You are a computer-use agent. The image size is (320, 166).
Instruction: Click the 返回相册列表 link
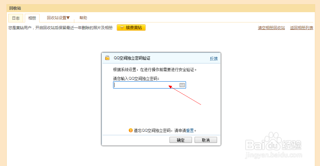click(301, 28)
